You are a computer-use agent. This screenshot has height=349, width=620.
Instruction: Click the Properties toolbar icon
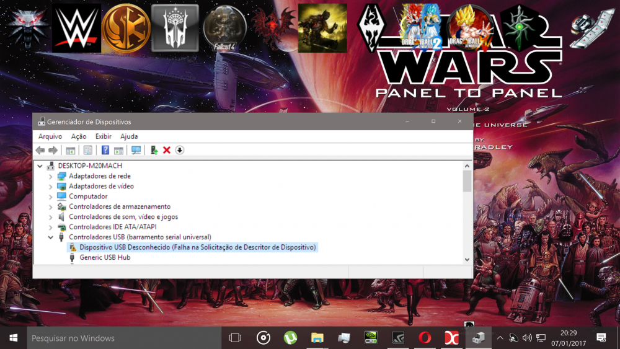88,150
